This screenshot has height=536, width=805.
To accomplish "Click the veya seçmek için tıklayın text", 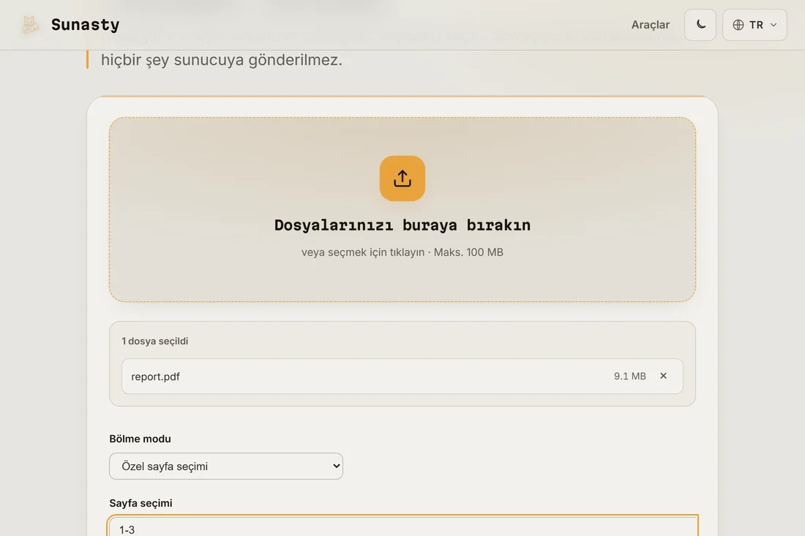I will (363, 252).
